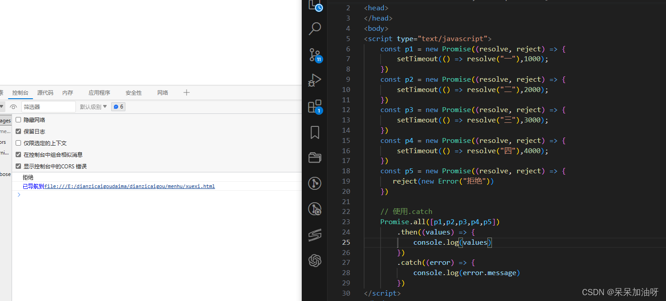Enable 仅限选定的上下文 checkbox
This screenshot has height=301, width=666.
tap(18, 143)
